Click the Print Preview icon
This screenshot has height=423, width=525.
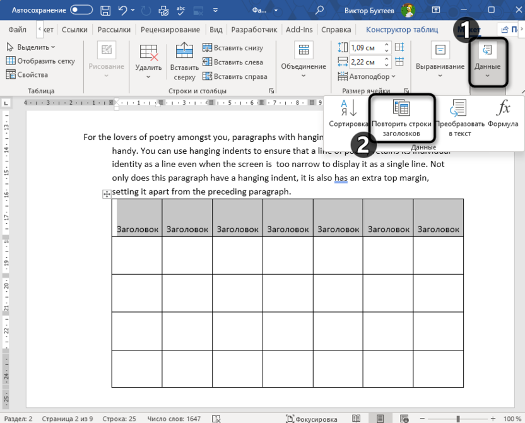[x=163, y=11]
